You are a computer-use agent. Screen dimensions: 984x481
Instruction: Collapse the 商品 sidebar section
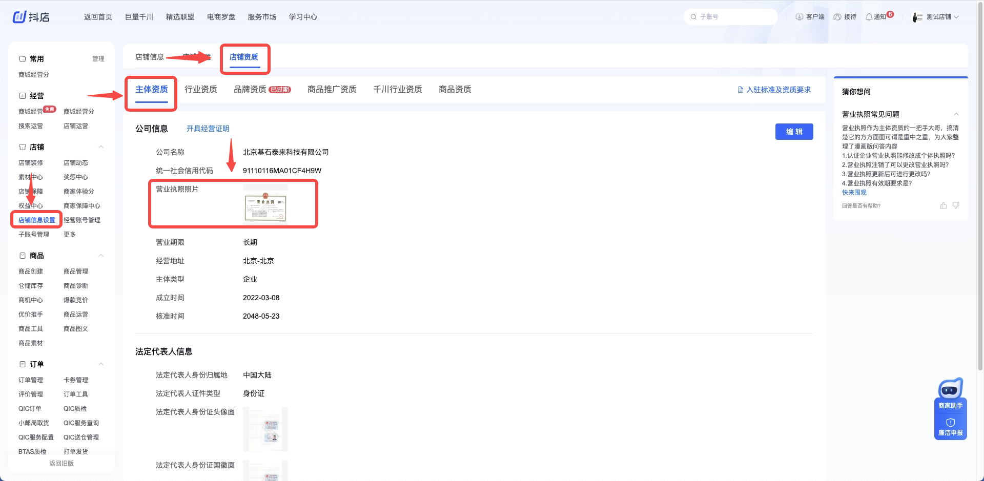(x=101, y=256)
